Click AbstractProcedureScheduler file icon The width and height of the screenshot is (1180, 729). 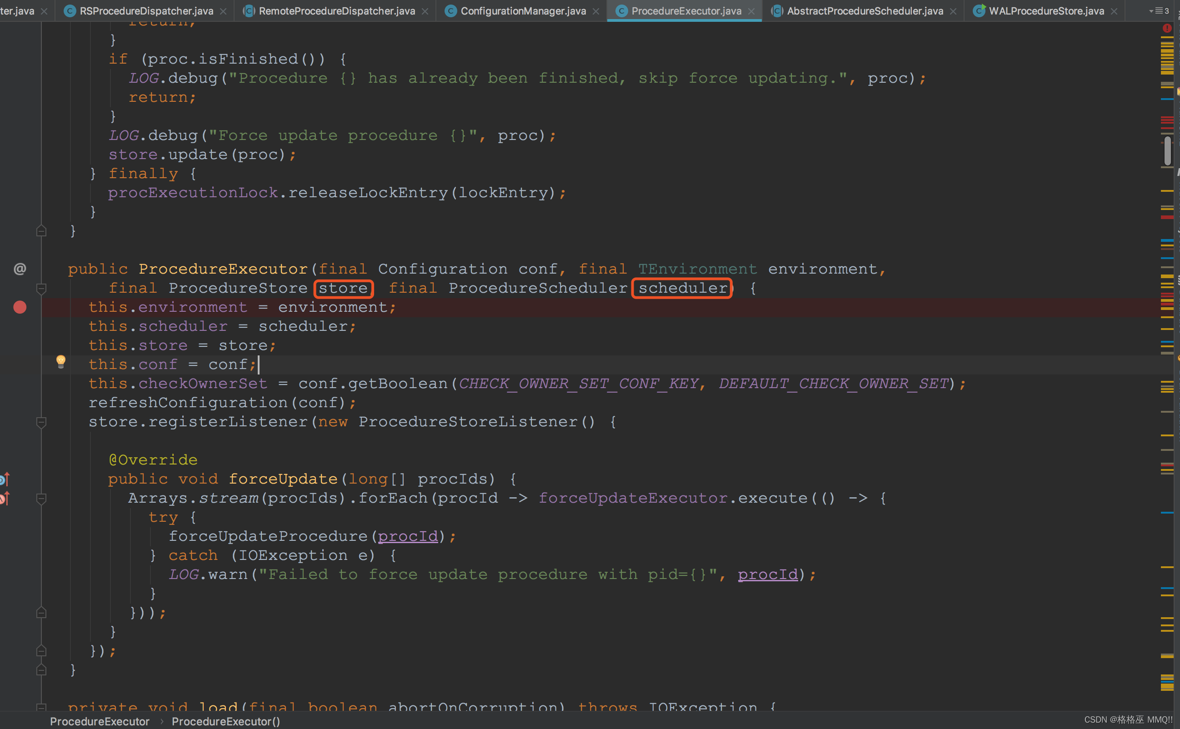777,10
